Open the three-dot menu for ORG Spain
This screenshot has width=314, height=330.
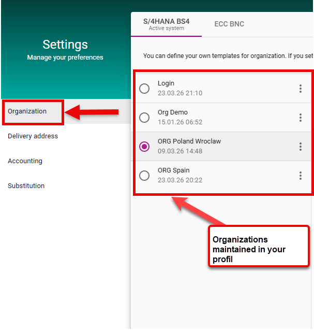(300, 176)
